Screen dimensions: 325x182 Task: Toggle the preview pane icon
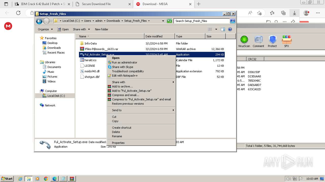[223, 29]
